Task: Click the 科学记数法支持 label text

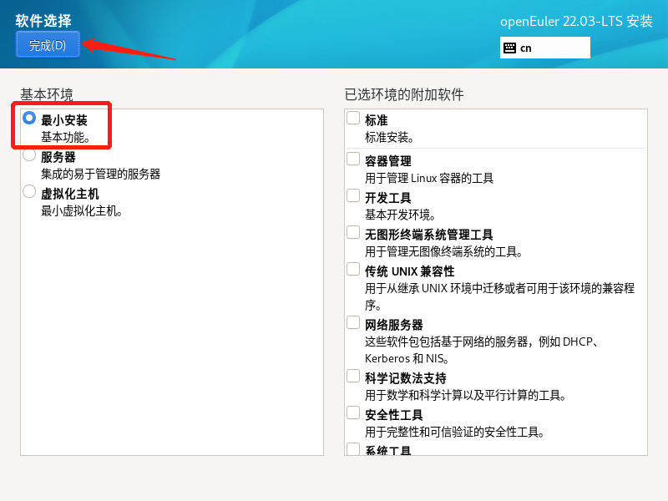Action: click(x=406, y=378)
